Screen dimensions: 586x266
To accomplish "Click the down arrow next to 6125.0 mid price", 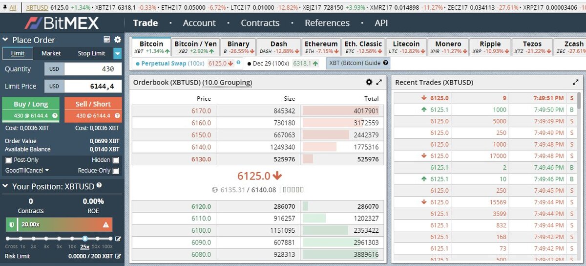I will [277, 176].
